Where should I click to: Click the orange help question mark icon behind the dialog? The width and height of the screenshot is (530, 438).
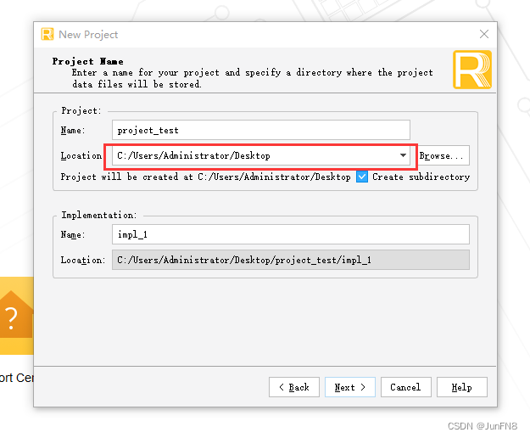click(x=17, y=316)
